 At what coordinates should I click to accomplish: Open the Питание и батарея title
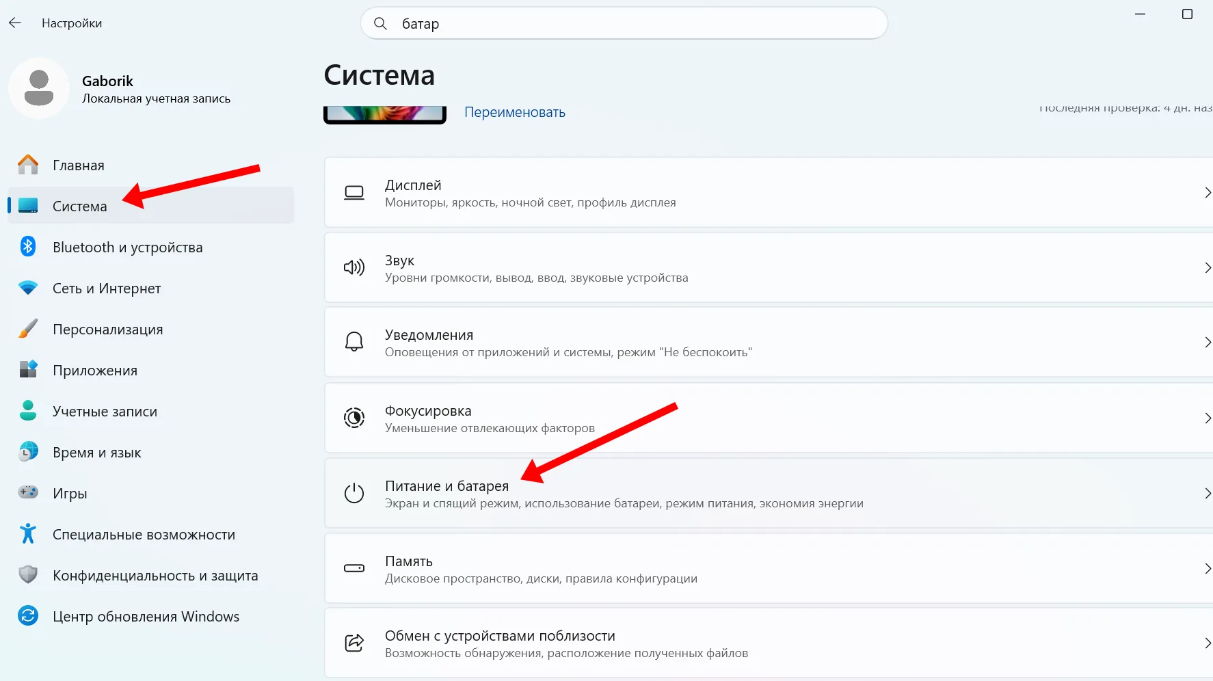click(x=446, y=486)
